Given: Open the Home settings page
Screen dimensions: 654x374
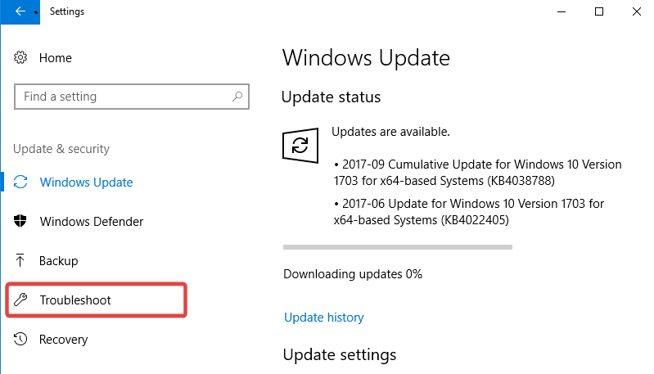Looking at the screenshot, I should (x=56, y=58).
